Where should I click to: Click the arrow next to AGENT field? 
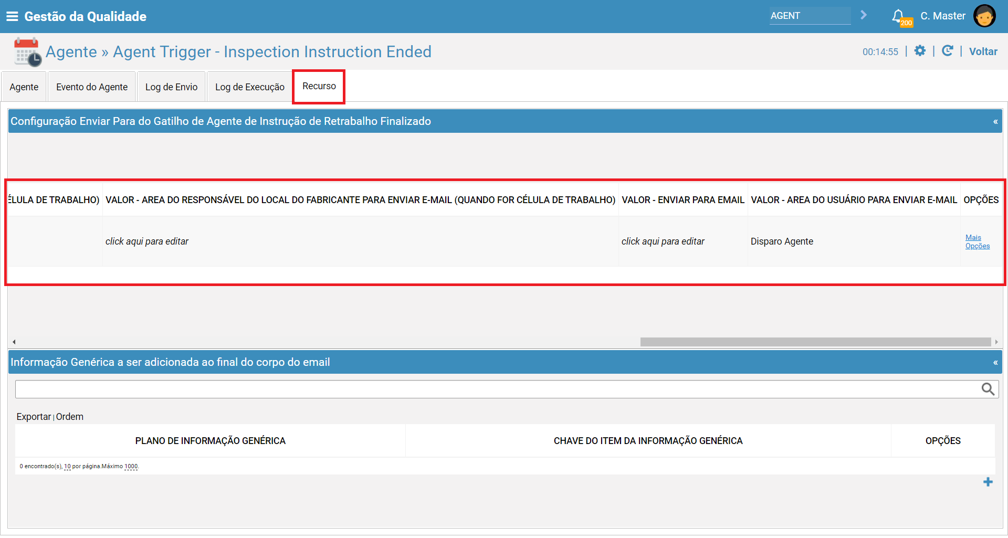click(x=864, y=15)
